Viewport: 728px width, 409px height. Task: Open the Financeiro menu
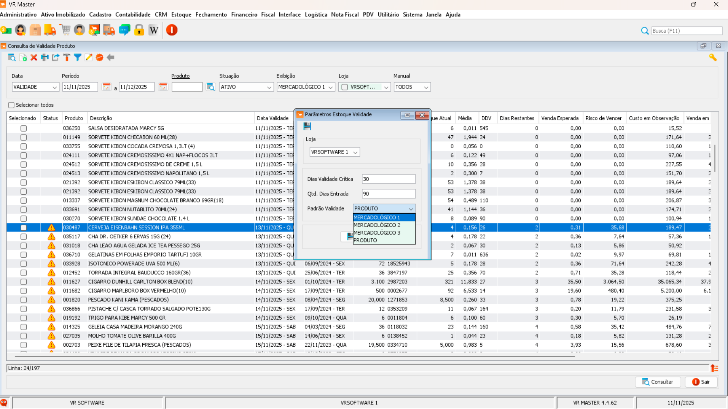(x=244, y=14)
